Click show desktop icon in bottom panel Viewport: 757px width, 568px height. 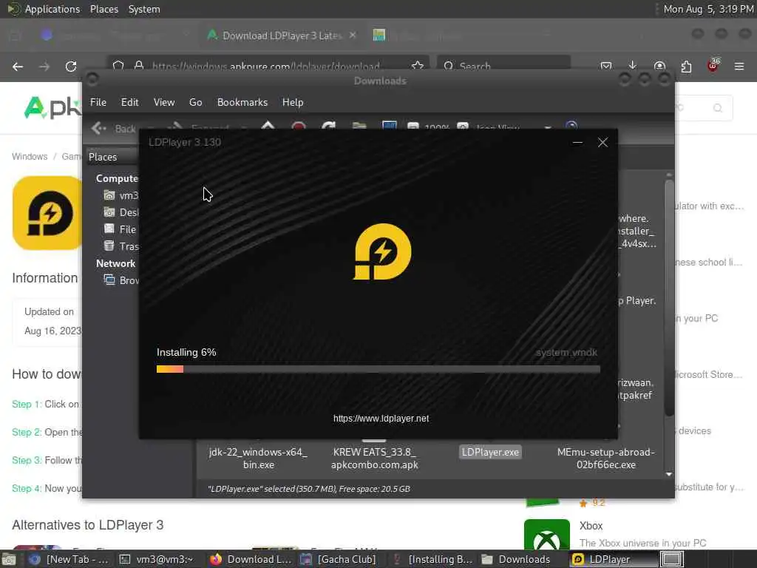9,559
